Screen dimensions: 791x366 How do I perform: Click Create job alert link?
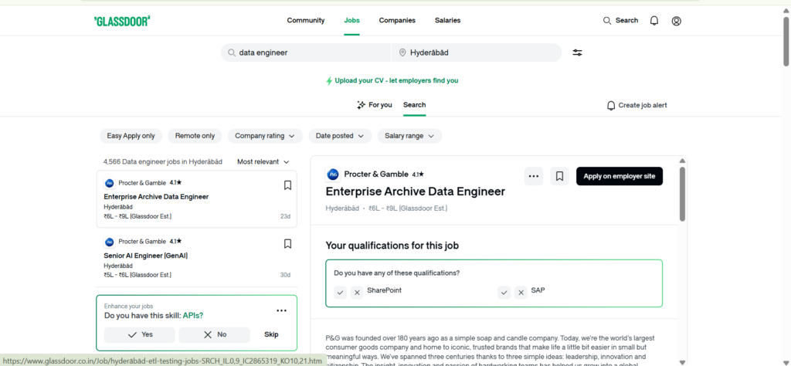[x=642, y=105]
